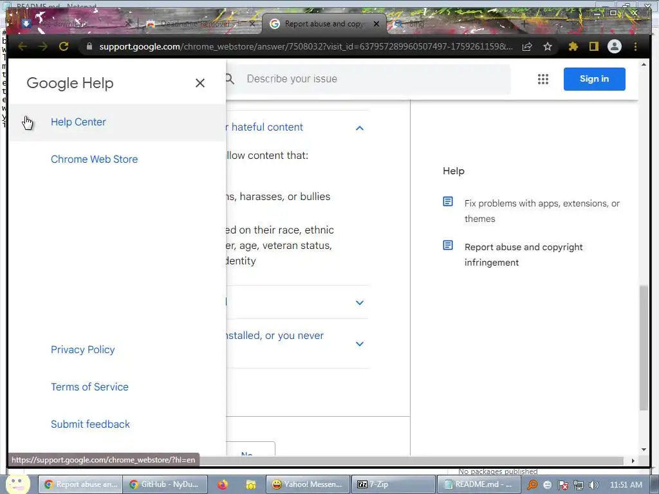Close the Report abuse tab
659x494 pixels.
(x=376, y=24)
